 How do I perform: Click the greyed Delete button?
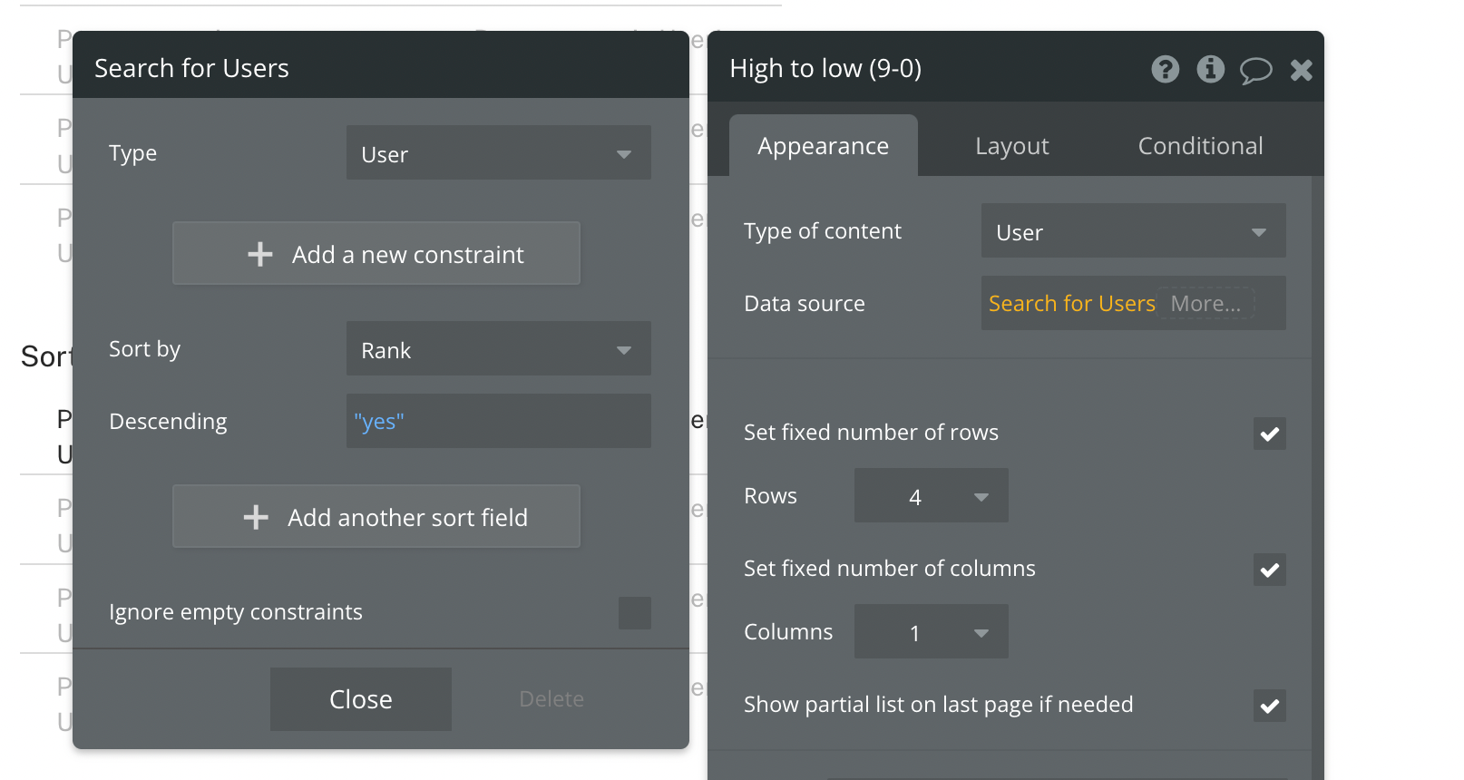551,699
